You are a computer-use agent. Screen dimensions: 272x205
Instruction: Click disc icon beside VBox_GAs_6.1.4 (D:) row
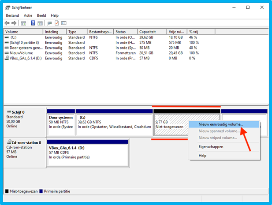pos(7,58)
